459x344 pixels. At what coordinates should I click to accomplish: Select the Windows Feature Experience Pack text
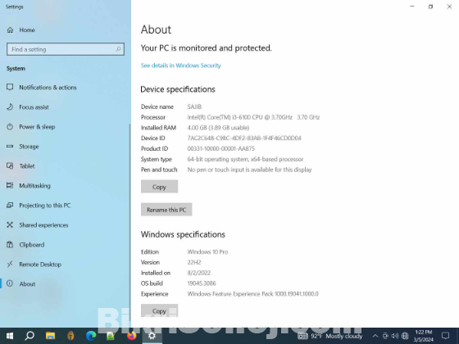[x=252, y=294]
